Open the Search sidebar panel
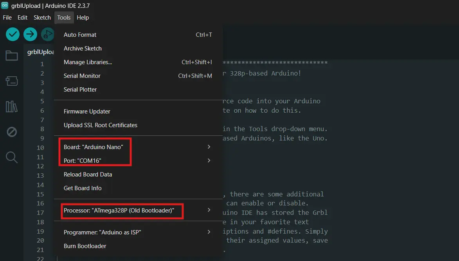This screenshot has width=459, height=261. tap(12, 157)
